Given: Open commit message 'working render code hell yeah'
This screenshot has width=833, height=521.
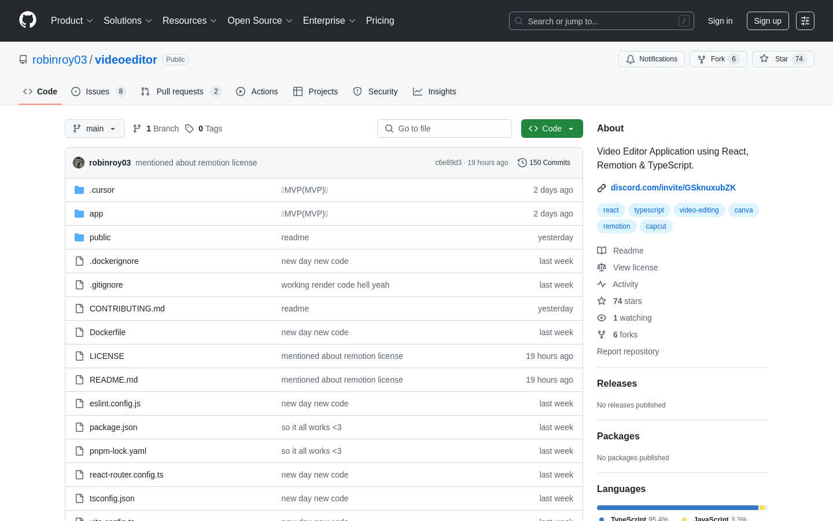Looking at the screenshot, I should pyautogui.click(x=336, y=285).
